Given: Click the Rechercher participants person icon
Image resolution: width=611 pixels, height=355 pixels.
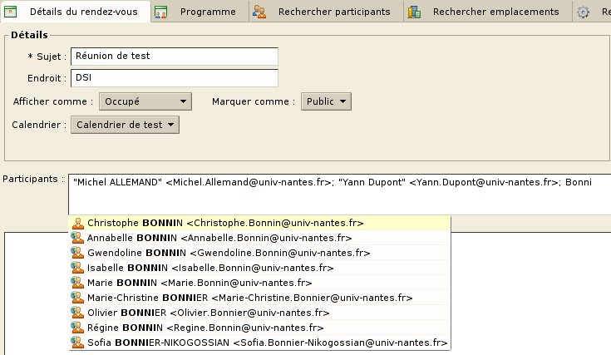Looking at the screenshot, I should tap(260, 12).
